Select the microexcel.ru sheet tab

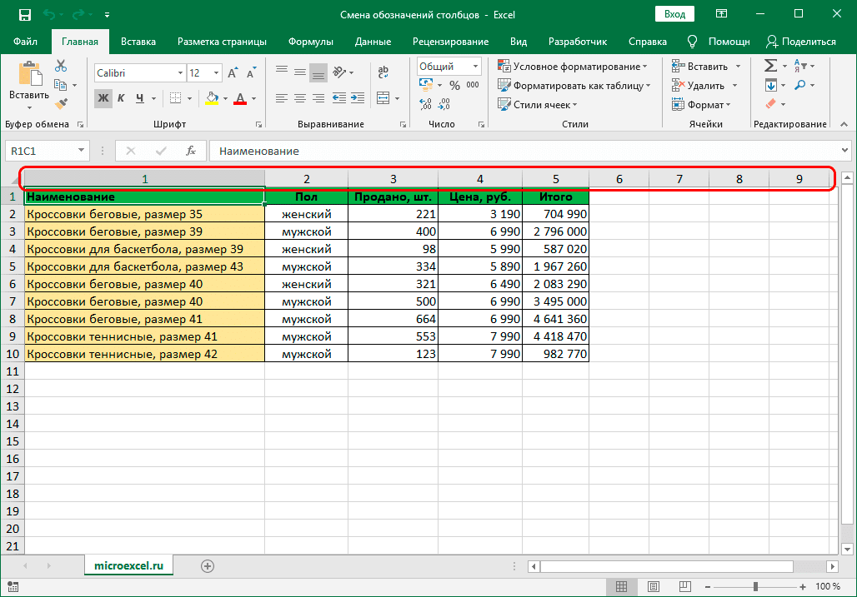tap(128, 565)
